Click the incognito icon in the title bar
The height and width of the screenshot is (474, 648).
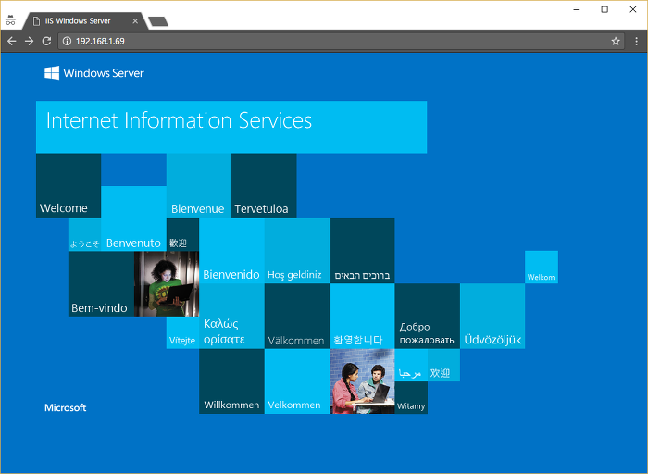point(10,19)
